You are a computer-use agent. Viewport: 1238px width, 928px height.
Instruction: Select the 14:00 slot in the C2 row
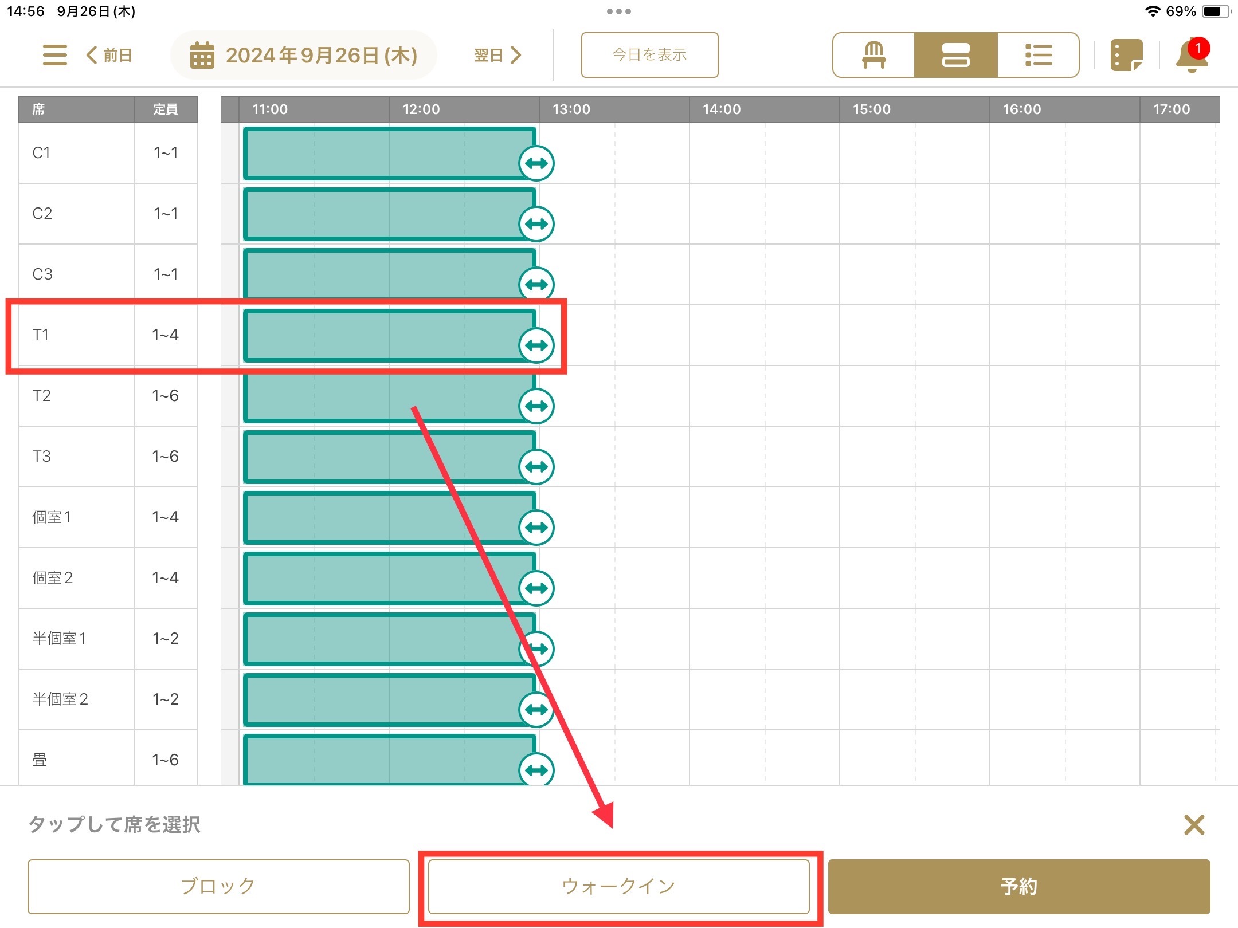pos(727,214)
